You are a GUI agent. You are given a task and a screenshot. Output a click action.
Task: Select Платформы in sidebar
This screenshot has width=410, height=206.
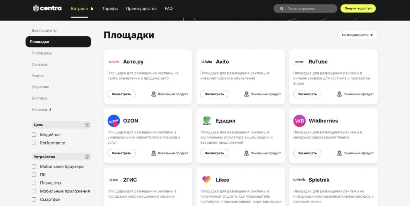coord(42,53)
